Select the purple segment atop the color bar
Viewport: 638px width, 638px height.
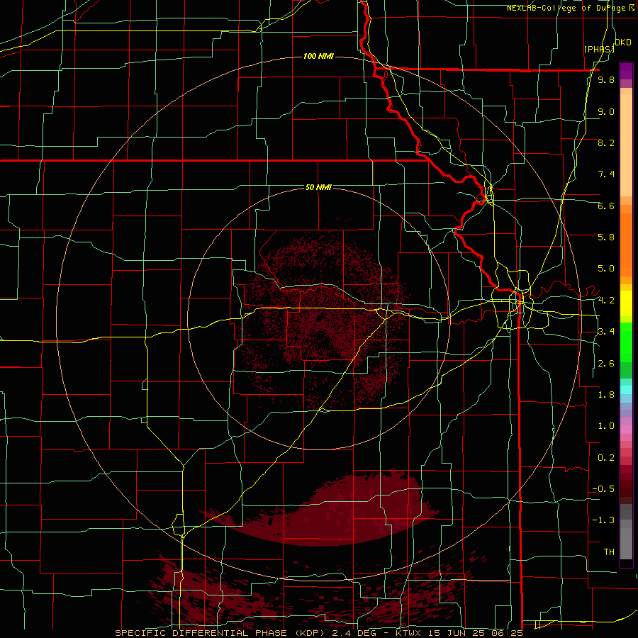[x=626, y=71]
